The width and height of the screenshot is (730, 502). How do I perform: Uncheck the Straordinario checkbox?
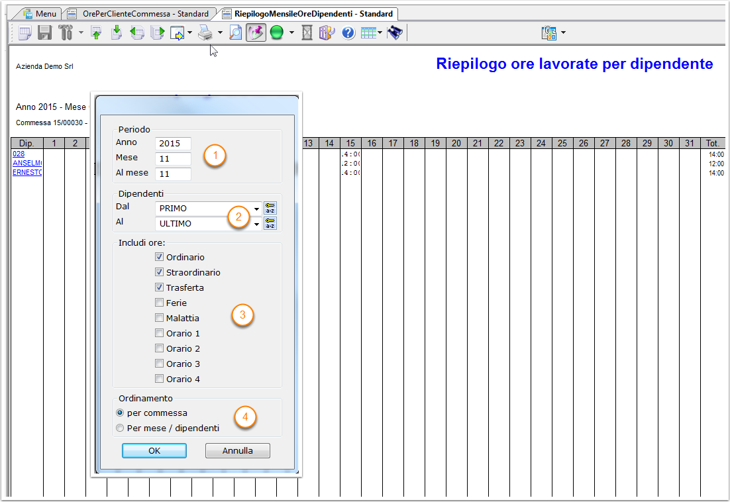coord(159,272)
